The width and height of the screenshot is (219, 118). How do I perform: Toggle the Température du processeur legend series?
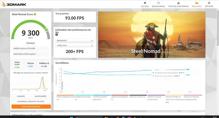click(83, 98)
